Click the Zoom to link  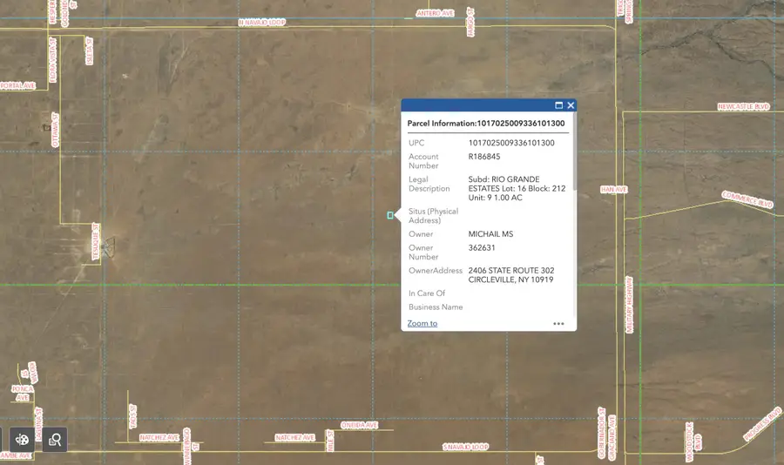pos(422,324)
